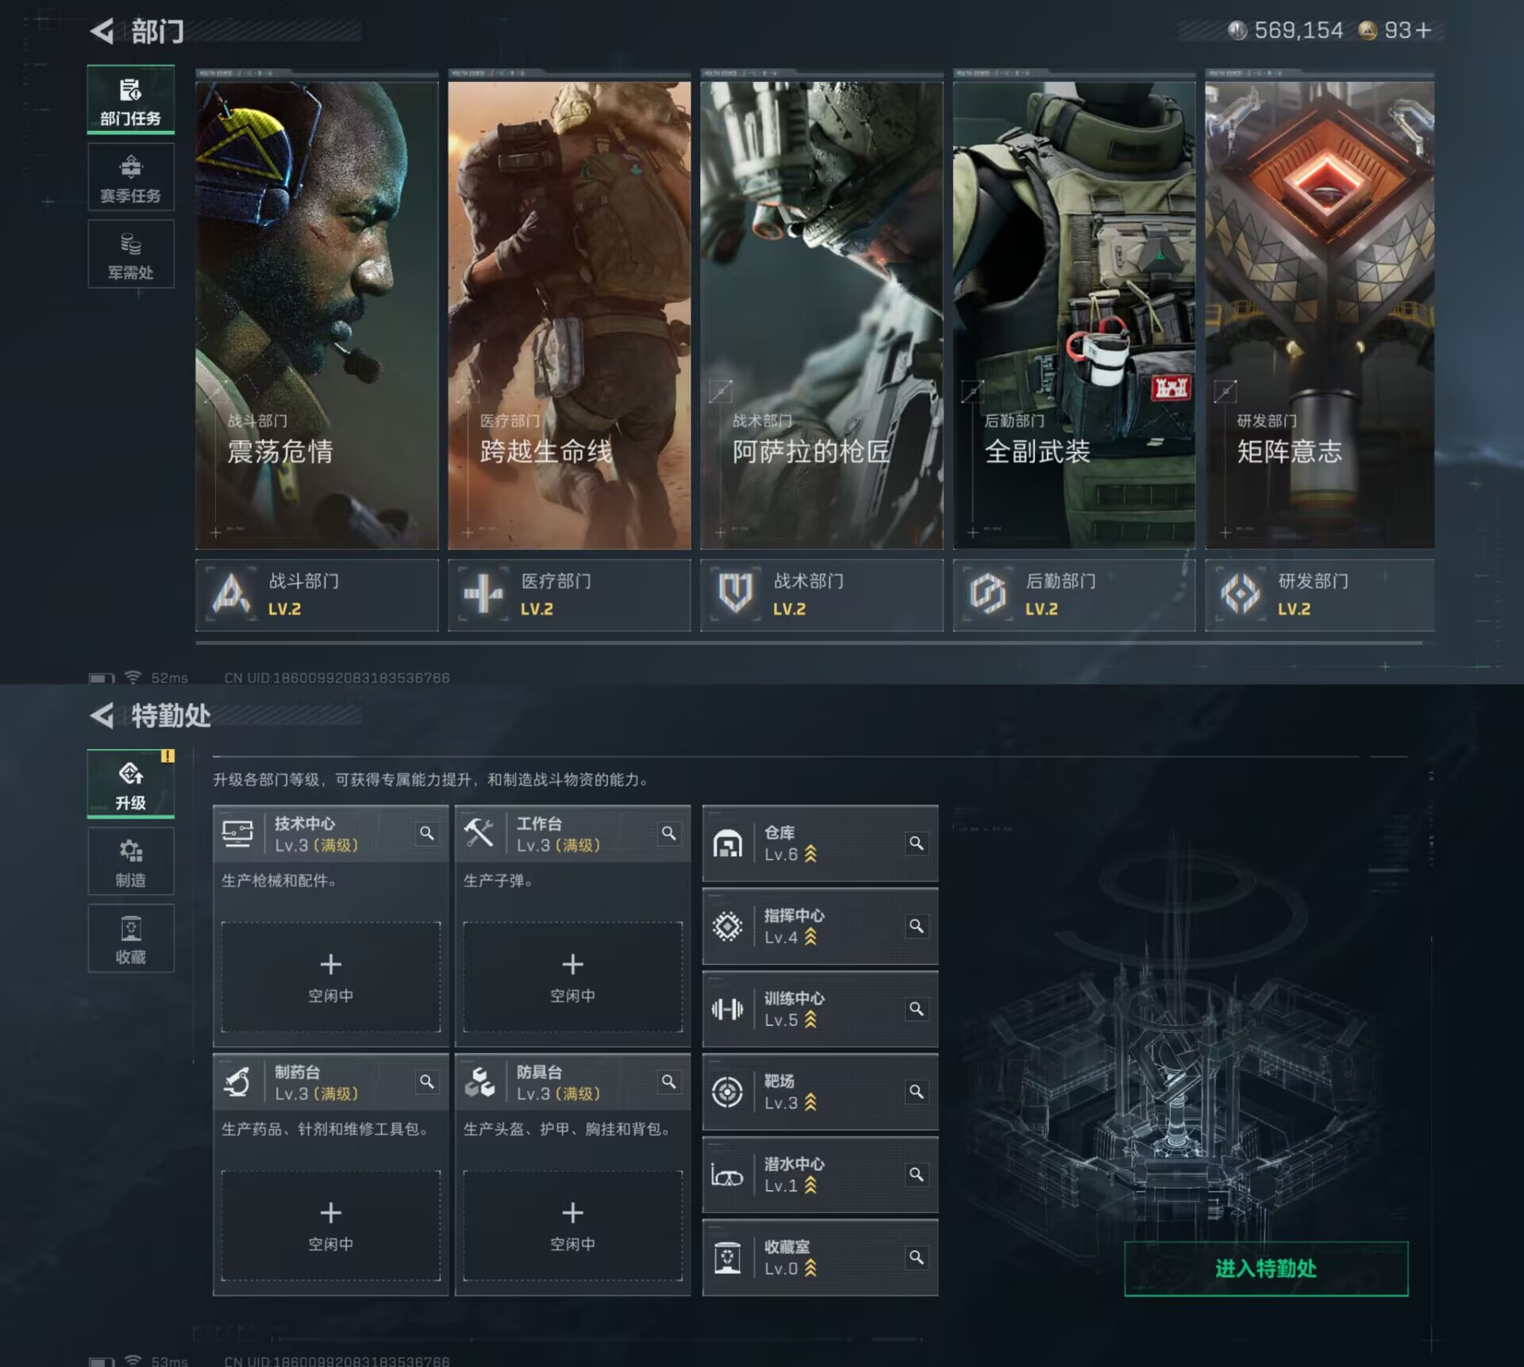Inspect 仓库 details via magnifier icon
The width and height of the screenshot is (1524, 1367).
916,843
